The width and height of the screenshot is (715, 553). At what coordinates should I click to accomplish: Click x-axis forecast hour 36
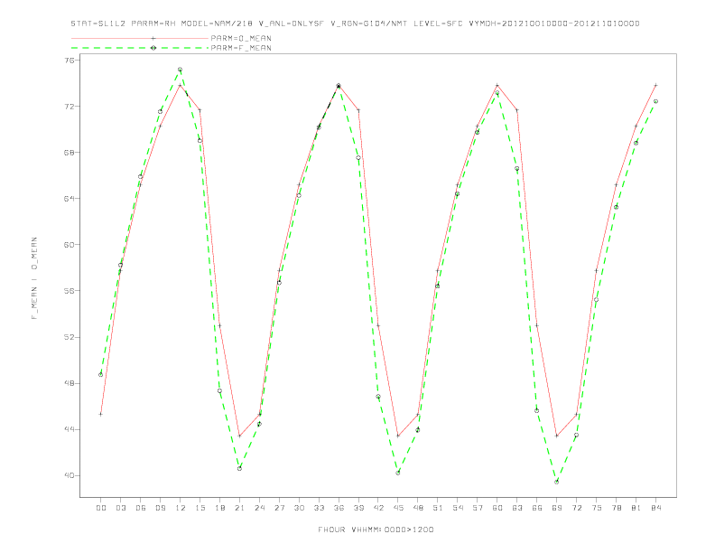(339, 508)
